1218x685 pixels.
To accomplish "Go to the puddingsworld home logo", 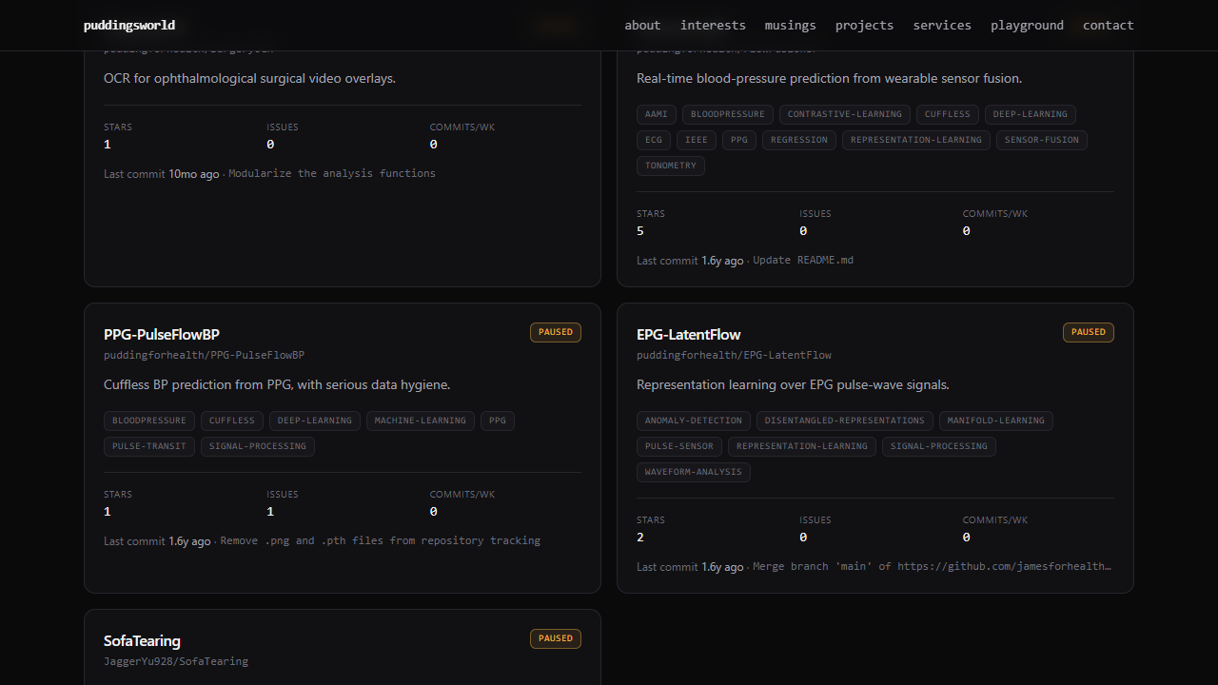I will click(129, 26).
